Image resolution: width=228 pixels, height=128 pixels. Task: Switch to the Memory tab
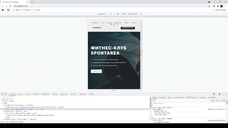point(55,94)
